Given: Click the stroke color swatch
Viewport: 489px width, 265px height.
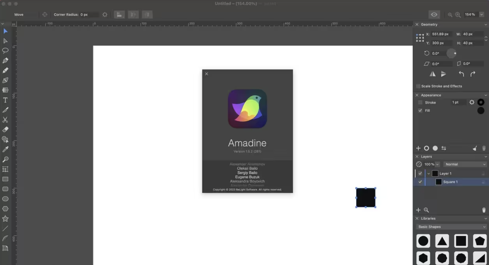Looking at the screenshot, I should [481, 102].
